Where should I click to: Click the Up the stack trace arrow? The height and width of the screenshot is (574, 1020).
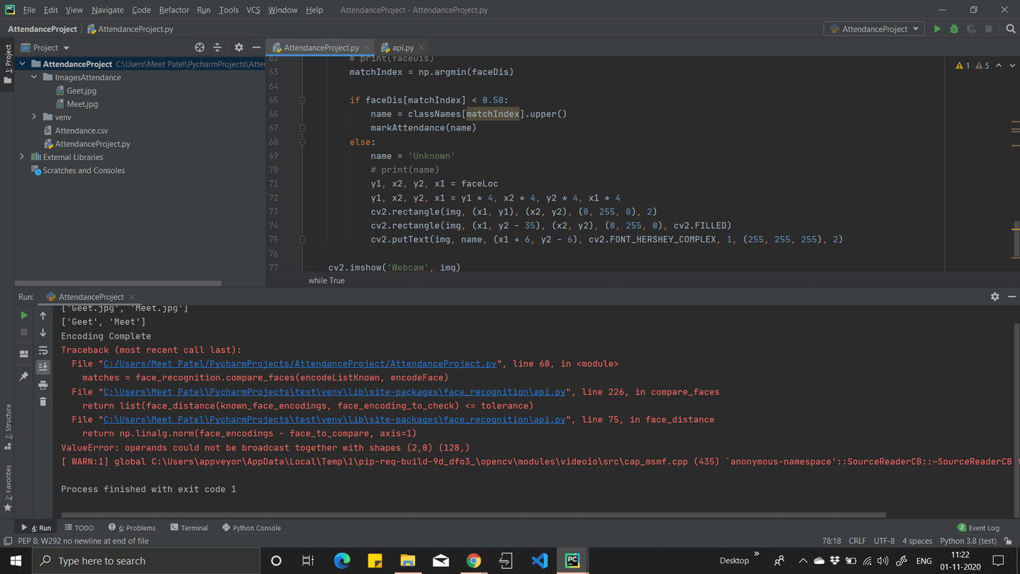43,315
